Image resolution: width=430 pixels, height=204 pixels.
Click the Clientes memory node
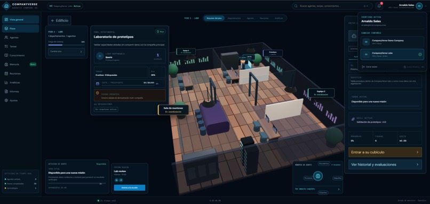(x=323, y=192)
